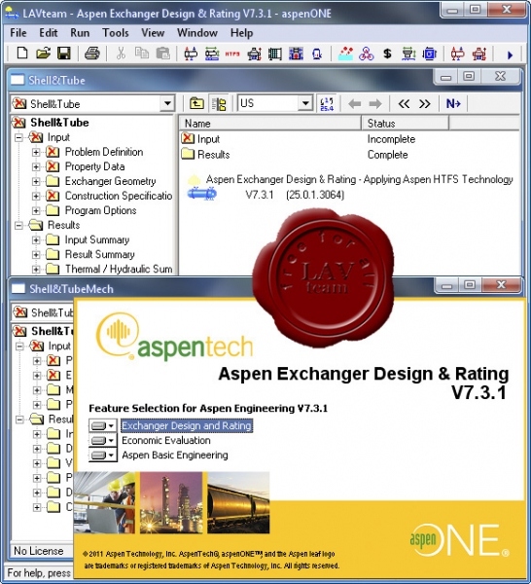Click the Shell&TubeMech window title bar
This screenshot has width=531, height=584.
click(224, 288)
